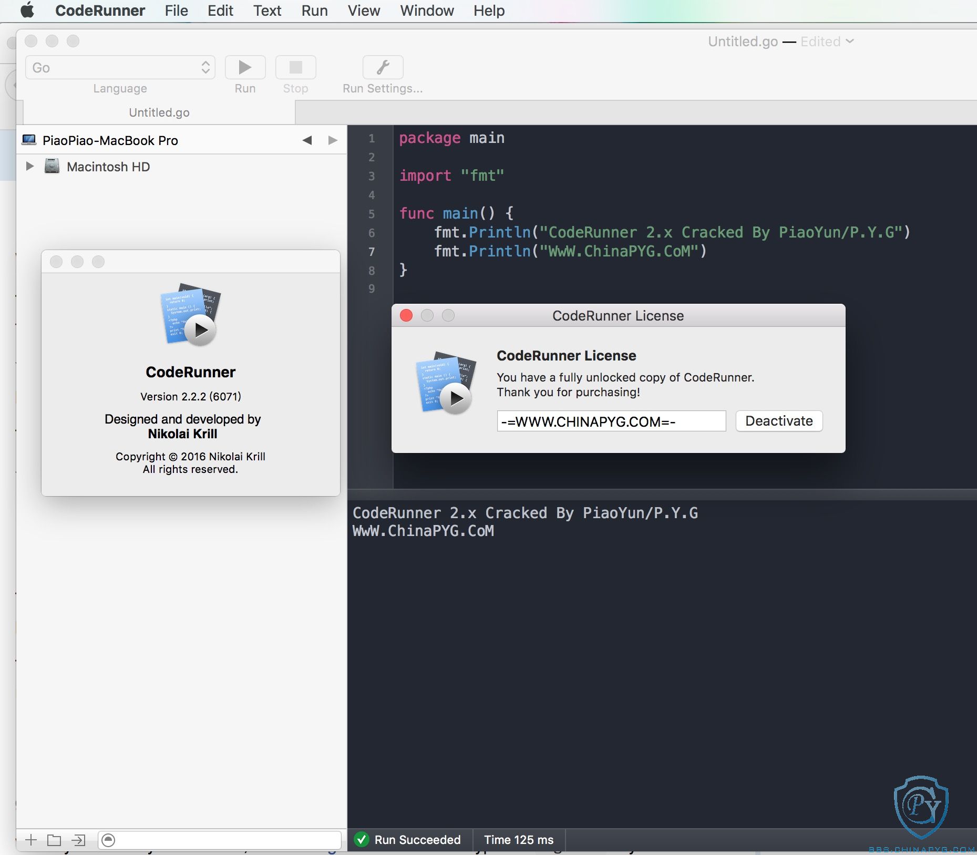977x855 pixels.
Task: Open the Edited title dropdown chevron
Action: [x=850, y=41]
